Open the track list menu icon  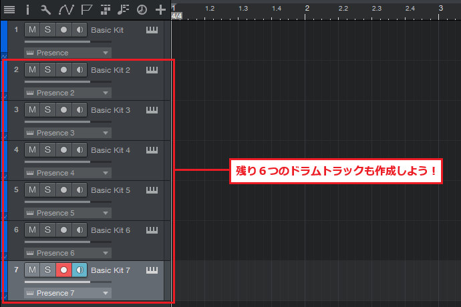click(x=9, y=9)
